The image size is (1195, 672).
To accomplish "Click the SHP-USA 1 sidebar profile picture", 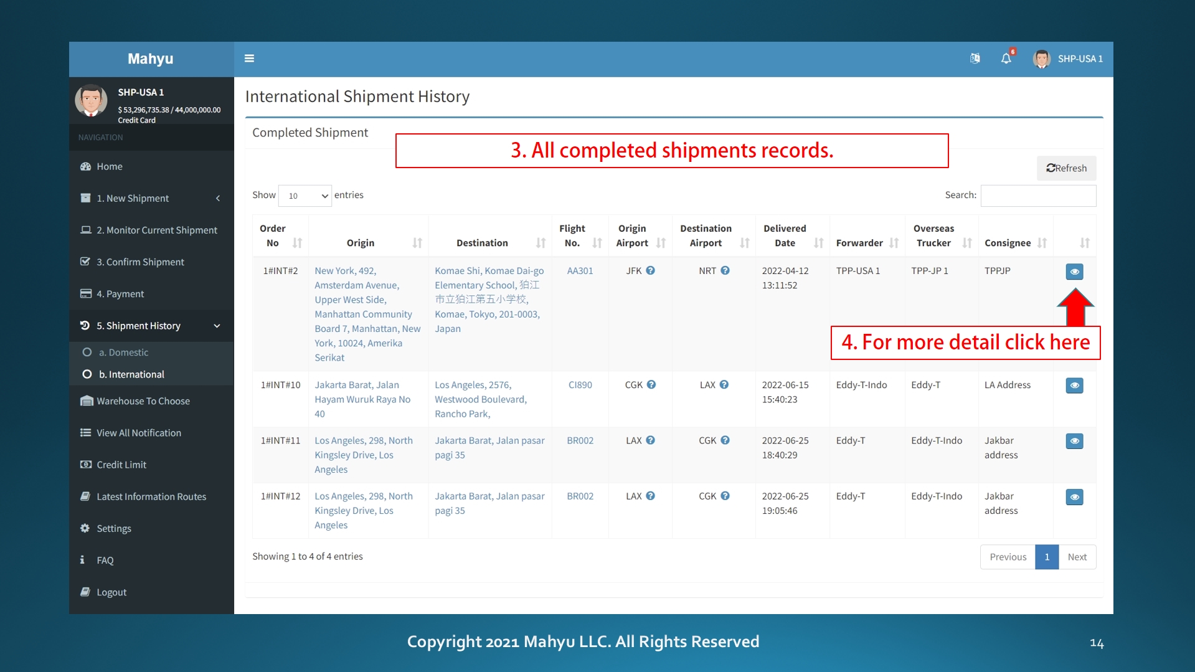I will click(91, 101).
